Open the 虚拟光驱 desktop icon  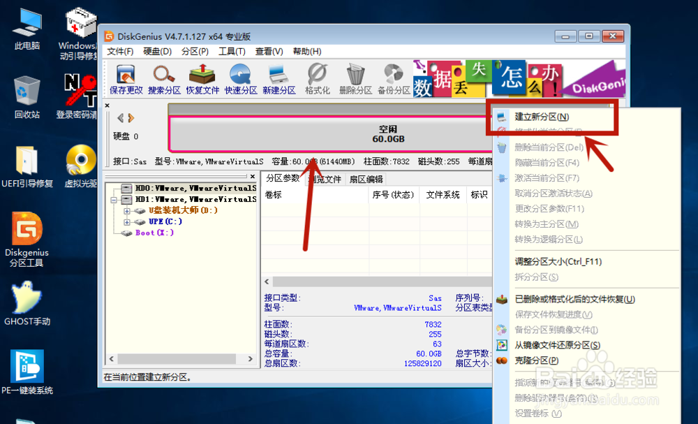(80, 166)
